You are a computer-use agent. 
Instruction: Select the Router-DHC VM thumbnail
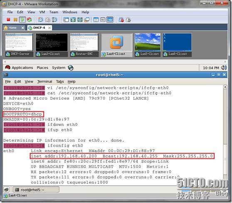coord(84,45)
